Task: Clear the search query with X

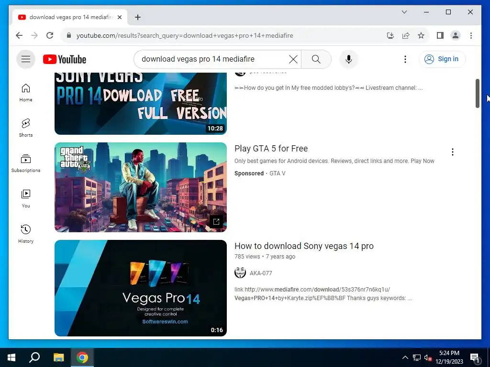Action: (x=293, y=59)
